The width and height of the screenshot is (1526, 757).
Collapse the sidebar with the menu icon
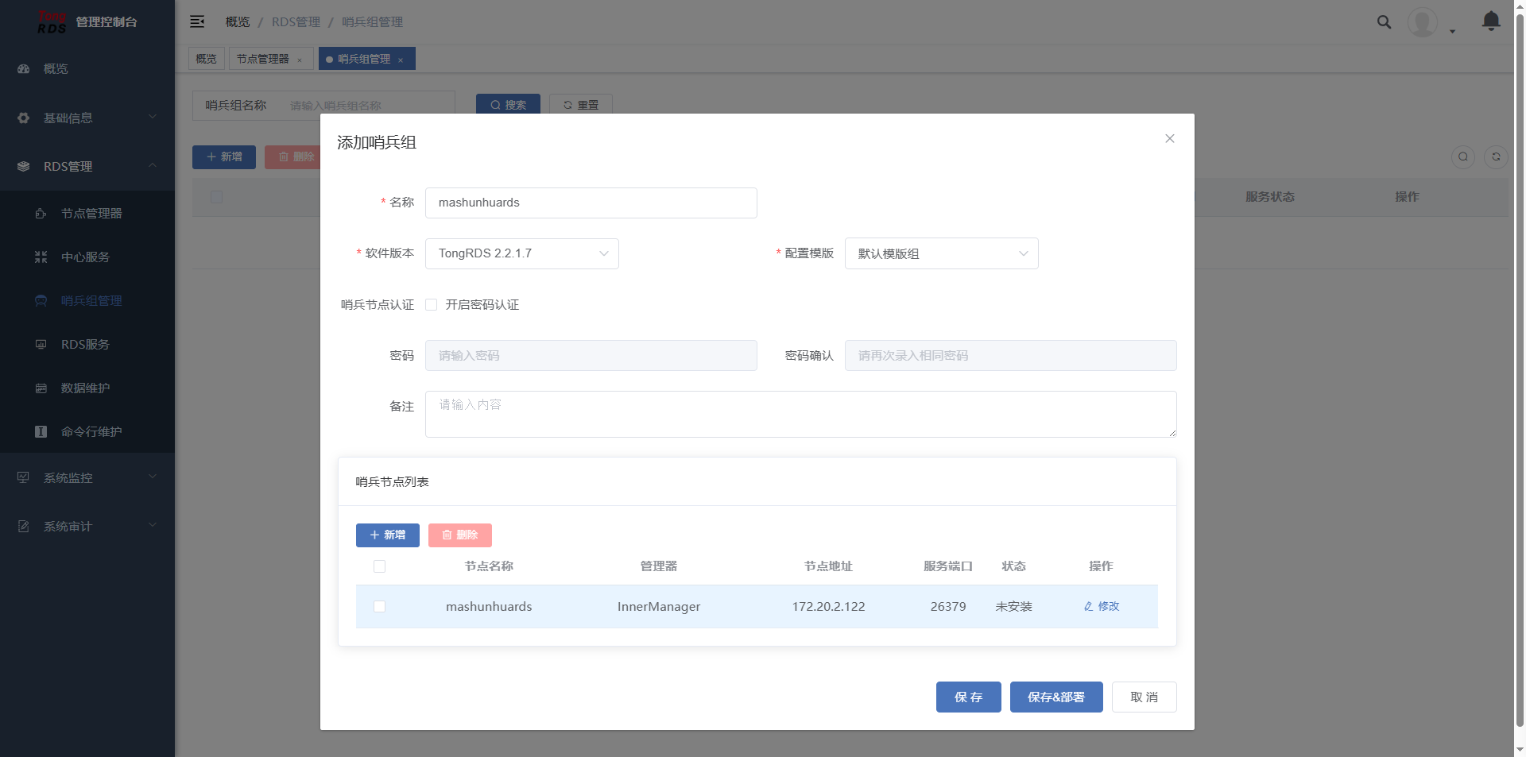pos(197,21)
